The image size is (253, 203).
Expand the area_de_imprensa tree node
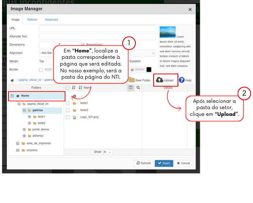pos(18,143)
